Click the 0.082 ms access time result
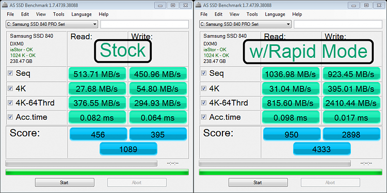 click(98, 118)
